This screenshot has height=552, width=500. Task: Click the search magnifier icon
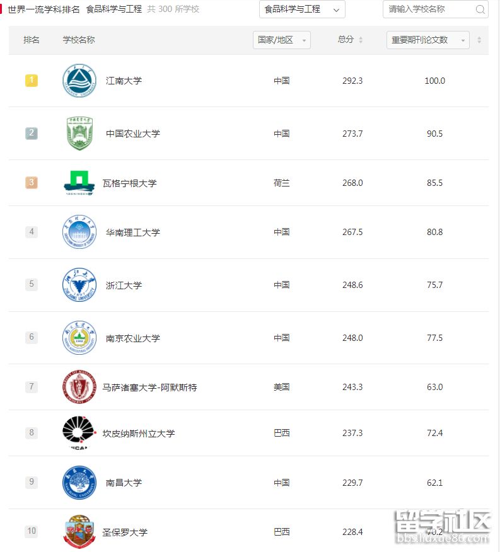pos(480,9)
